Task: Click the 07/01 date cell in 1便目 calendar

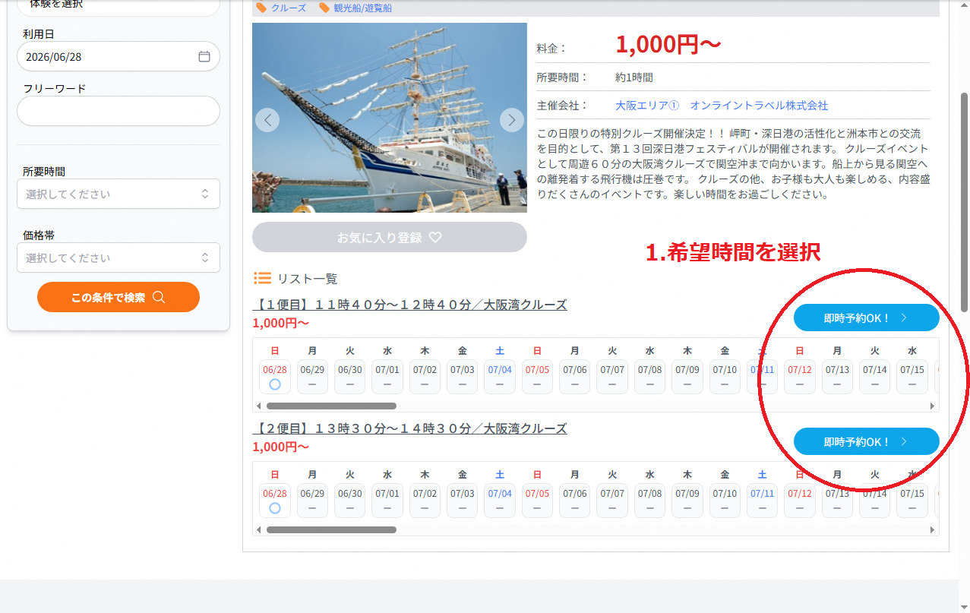Action: pyautogui.click(x=387, y=377)
